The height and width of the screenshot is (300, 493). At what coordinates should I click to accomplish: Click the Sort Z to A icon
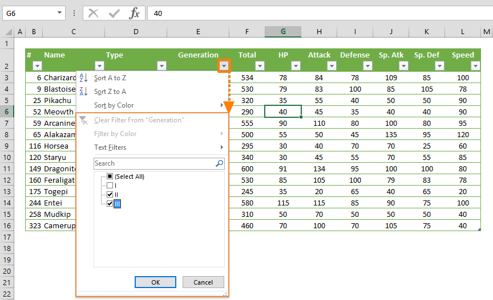83,92
